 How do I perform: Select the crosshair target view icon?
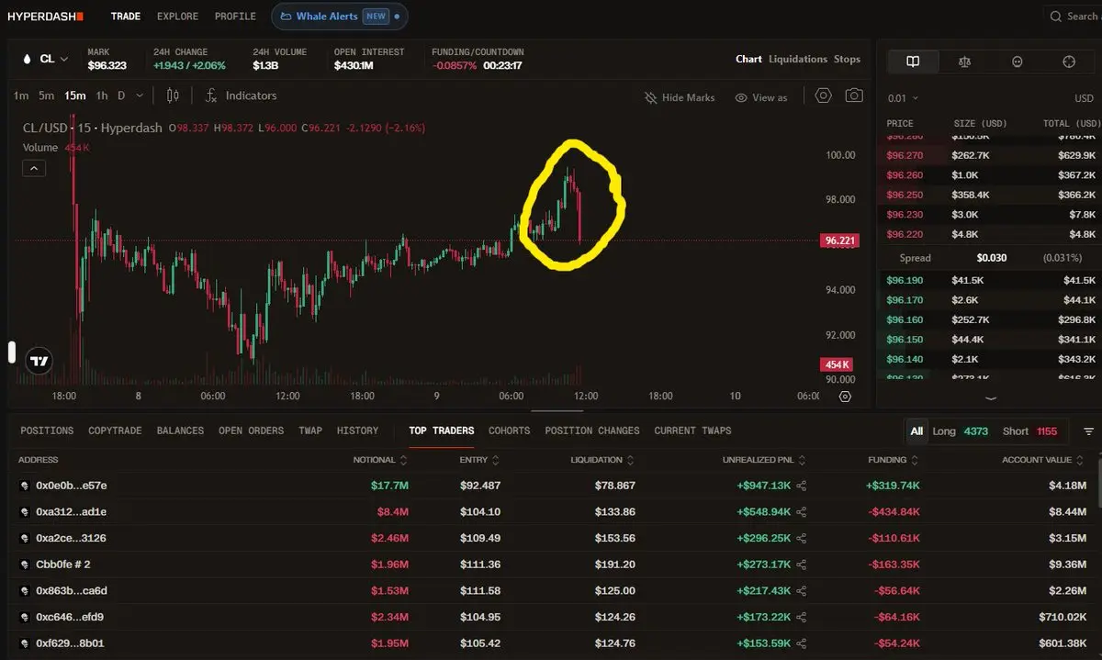click(1069, 62)
